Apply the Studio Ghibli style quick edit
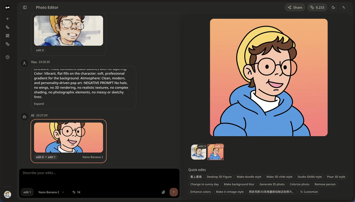The width and height of the screenshot is (355, 202). point(309,177)
